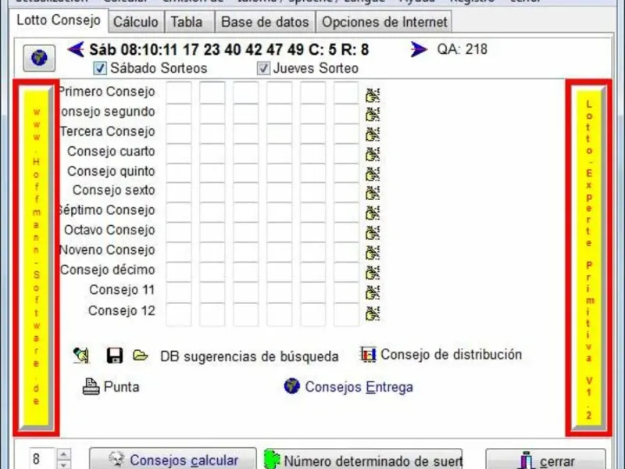The width and height of the screenshot is (625, 469).
Task: Switch to Opciones de Internet tab
Action: pyautogui.click(x=384, y=22)
